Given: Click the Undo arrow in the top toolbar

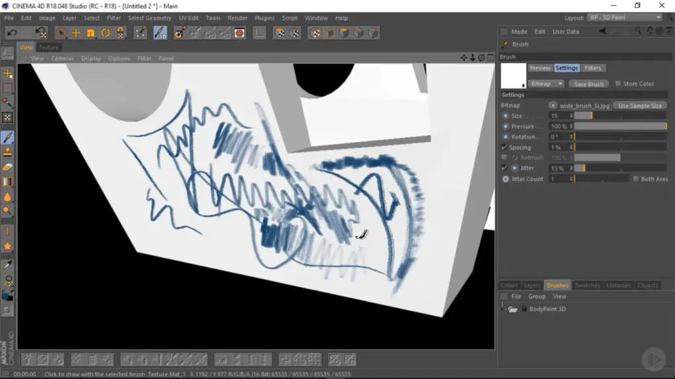Looking at the screenshot, I should (x=12, y=33).
